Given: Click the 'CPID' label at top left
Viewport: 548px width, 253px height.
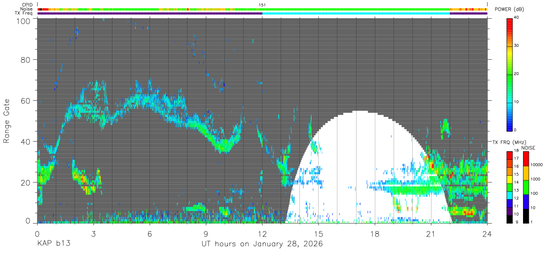Looking at the screenshot, I should pyautogui.click(x=27, y=5).
